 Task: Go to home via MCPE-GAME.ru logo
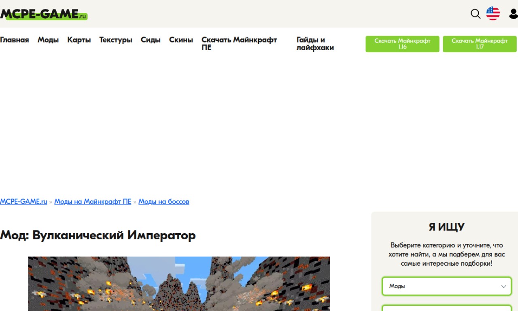tap(44, 14)
